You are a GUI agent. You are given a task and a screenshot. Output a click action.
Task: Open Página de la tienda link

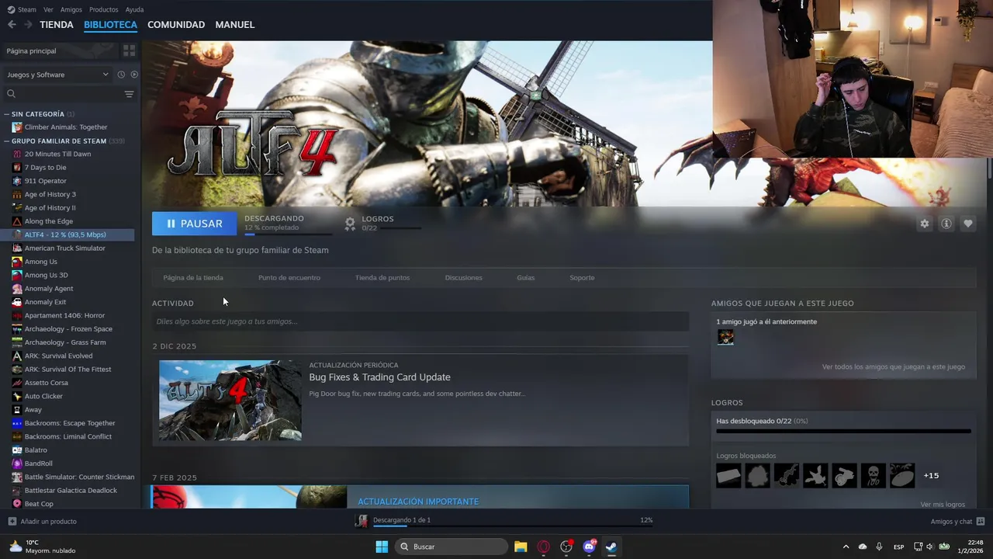(x=193, y=278)
